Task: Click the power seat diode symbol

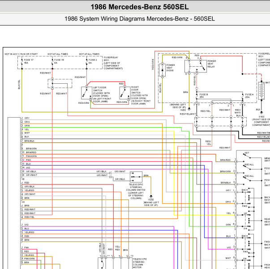Action: pos(162,70)
